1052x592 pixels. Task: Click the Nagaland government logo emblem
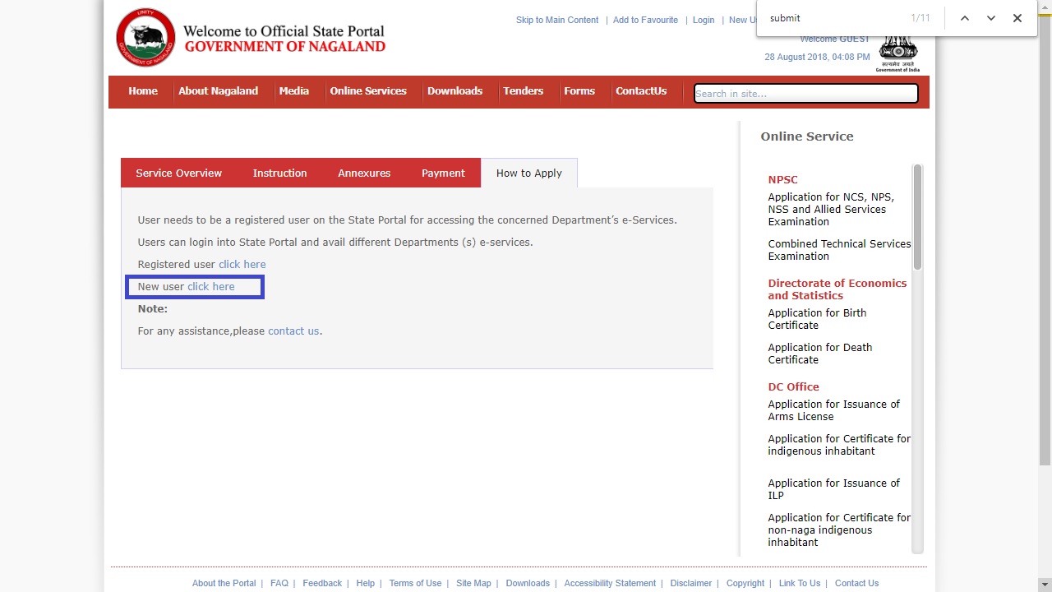[x=145, y=38]
